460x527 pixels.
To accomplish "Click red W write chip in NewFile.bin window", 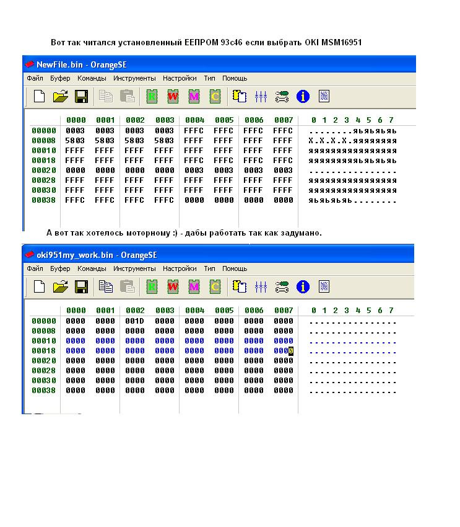I will (x=173, y=97).
